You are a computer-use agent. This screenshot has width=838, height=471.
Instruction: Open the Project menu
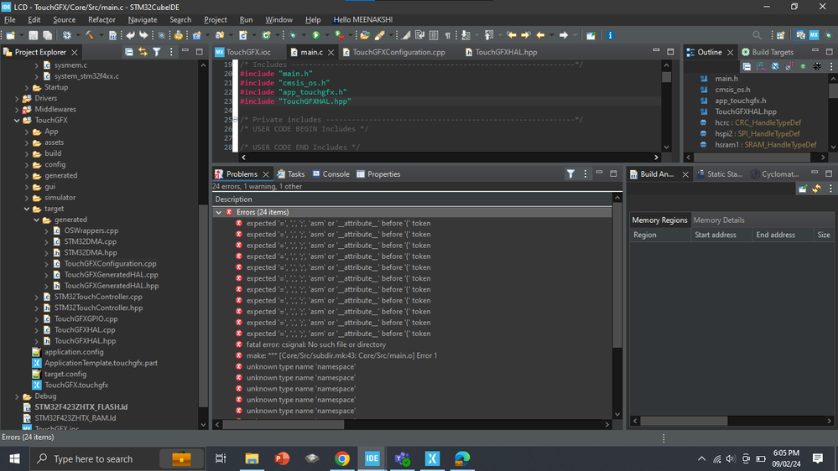(216, 19)
